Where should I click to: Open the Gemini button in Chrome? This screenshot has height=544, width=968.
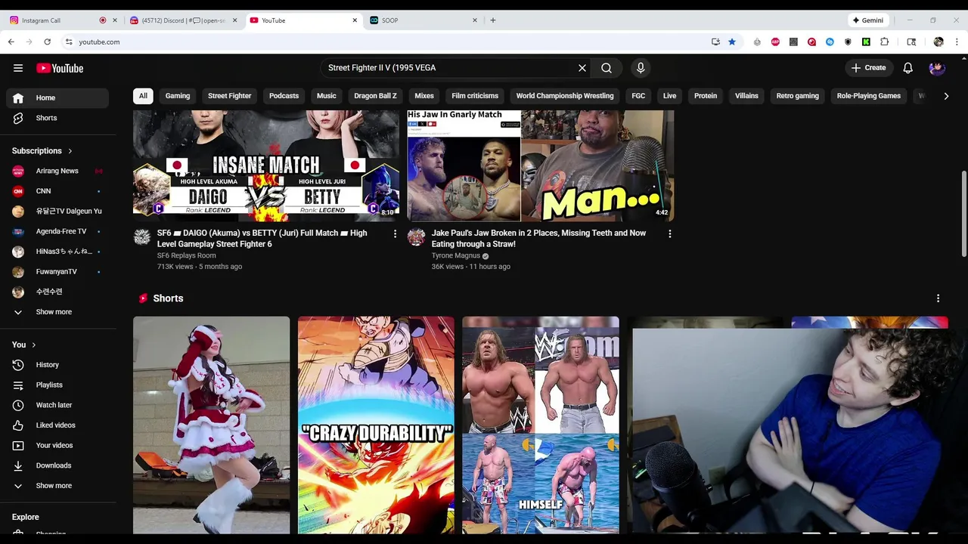868,20
